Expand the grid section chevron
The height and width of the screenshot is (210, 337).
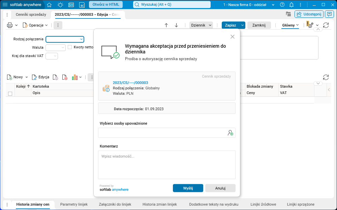(x=318, y=83)
